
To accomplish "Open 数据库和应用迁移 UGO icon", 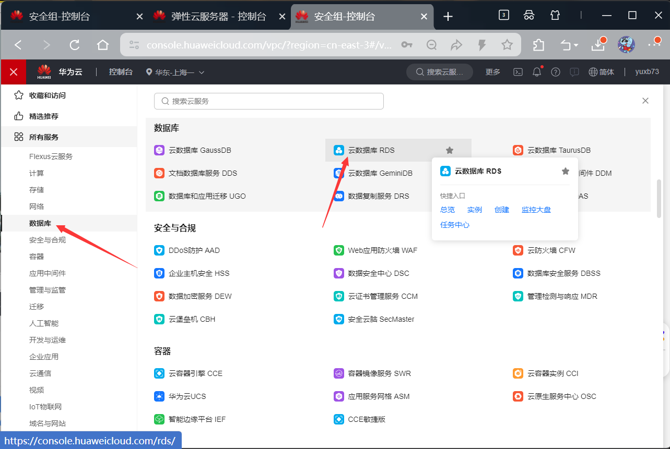I will (159, 196).
